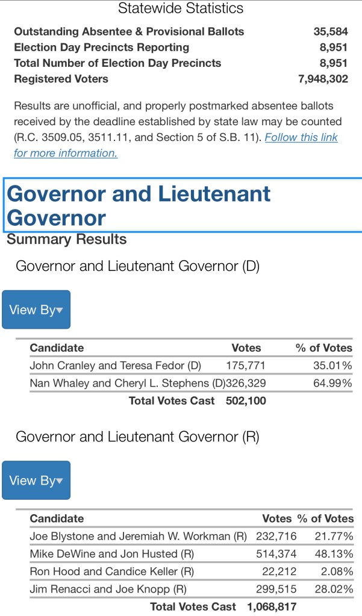Select the Ron Hood and Candice Keller row

(x=111, y=571)
